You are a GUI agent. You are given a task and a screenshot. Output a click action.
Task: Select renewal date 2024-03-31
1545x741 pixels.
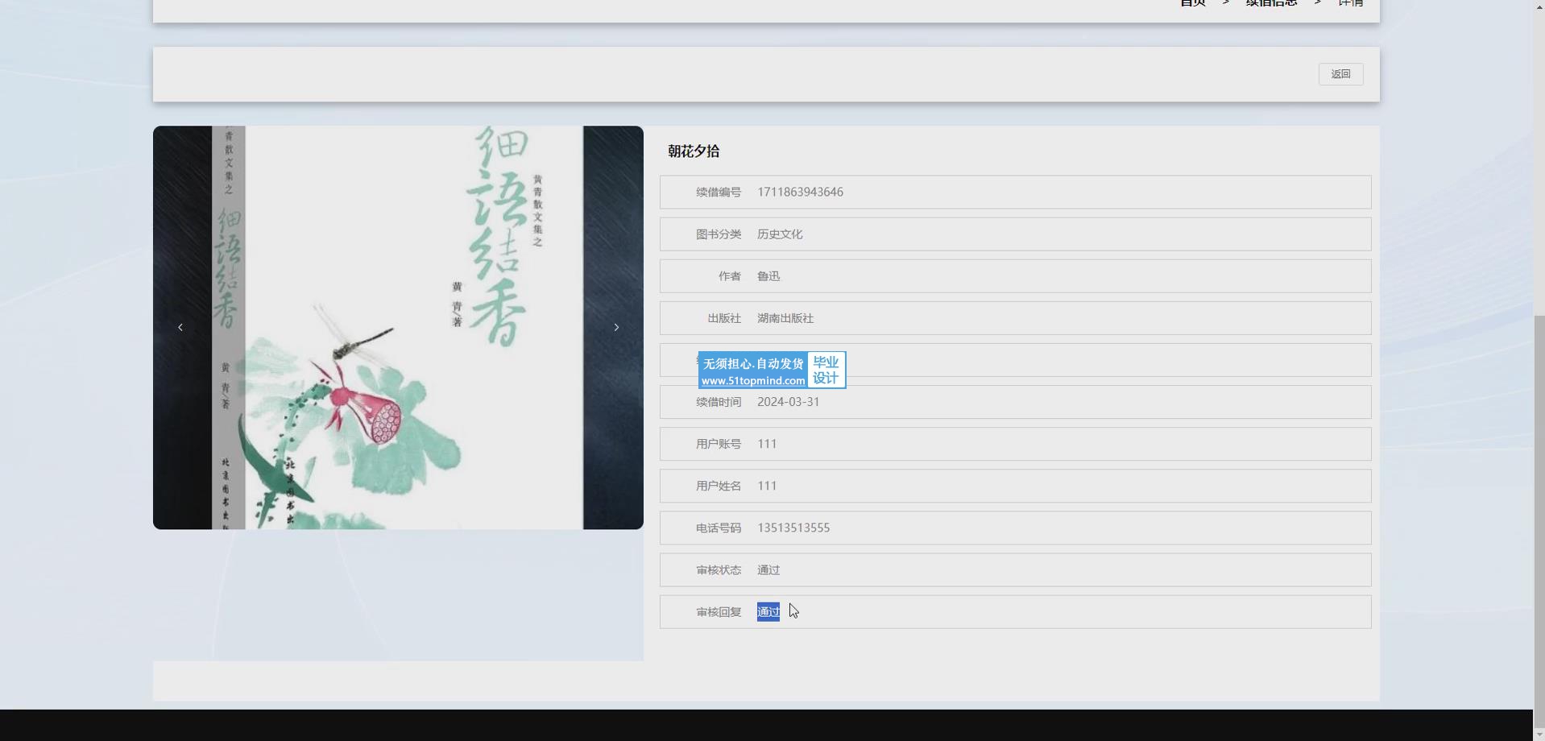pyautogui.click(x=788, y=402)
